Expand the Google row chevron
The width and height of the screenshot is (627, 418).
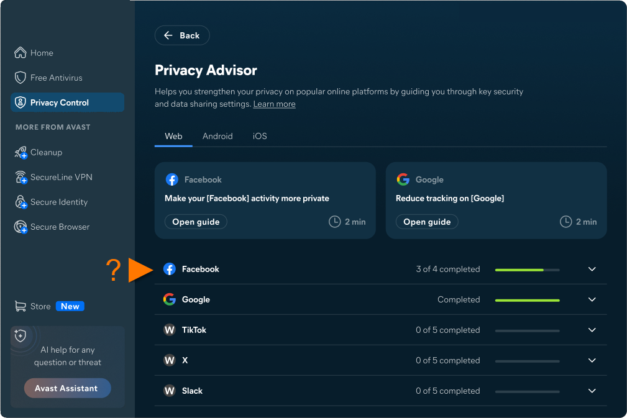(x=592, y=299)
